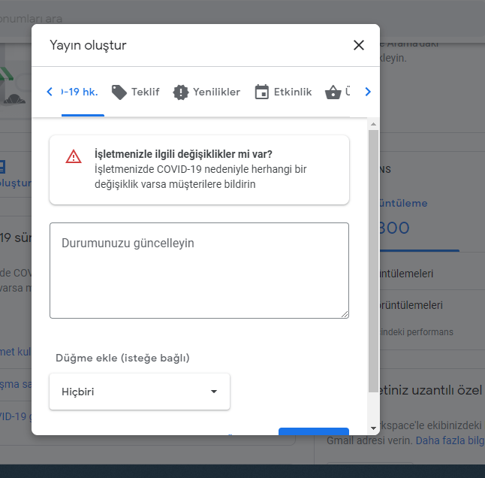Click the dialog's vertical scrollbar thumb
The width and height of the screenshot is (485, 478).
coord(373,262)
